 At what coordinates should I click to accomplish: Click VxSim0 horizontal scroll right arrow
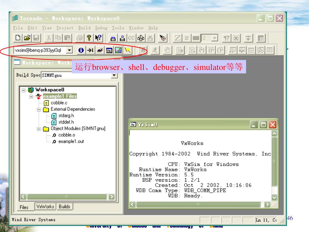(267, 205)
